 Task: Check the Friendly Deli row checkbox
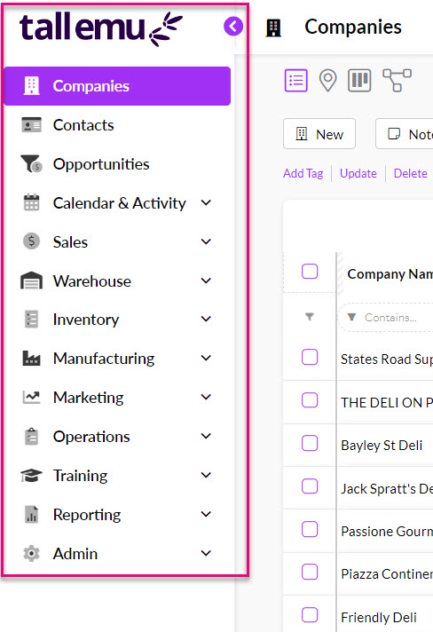(310, 615)
